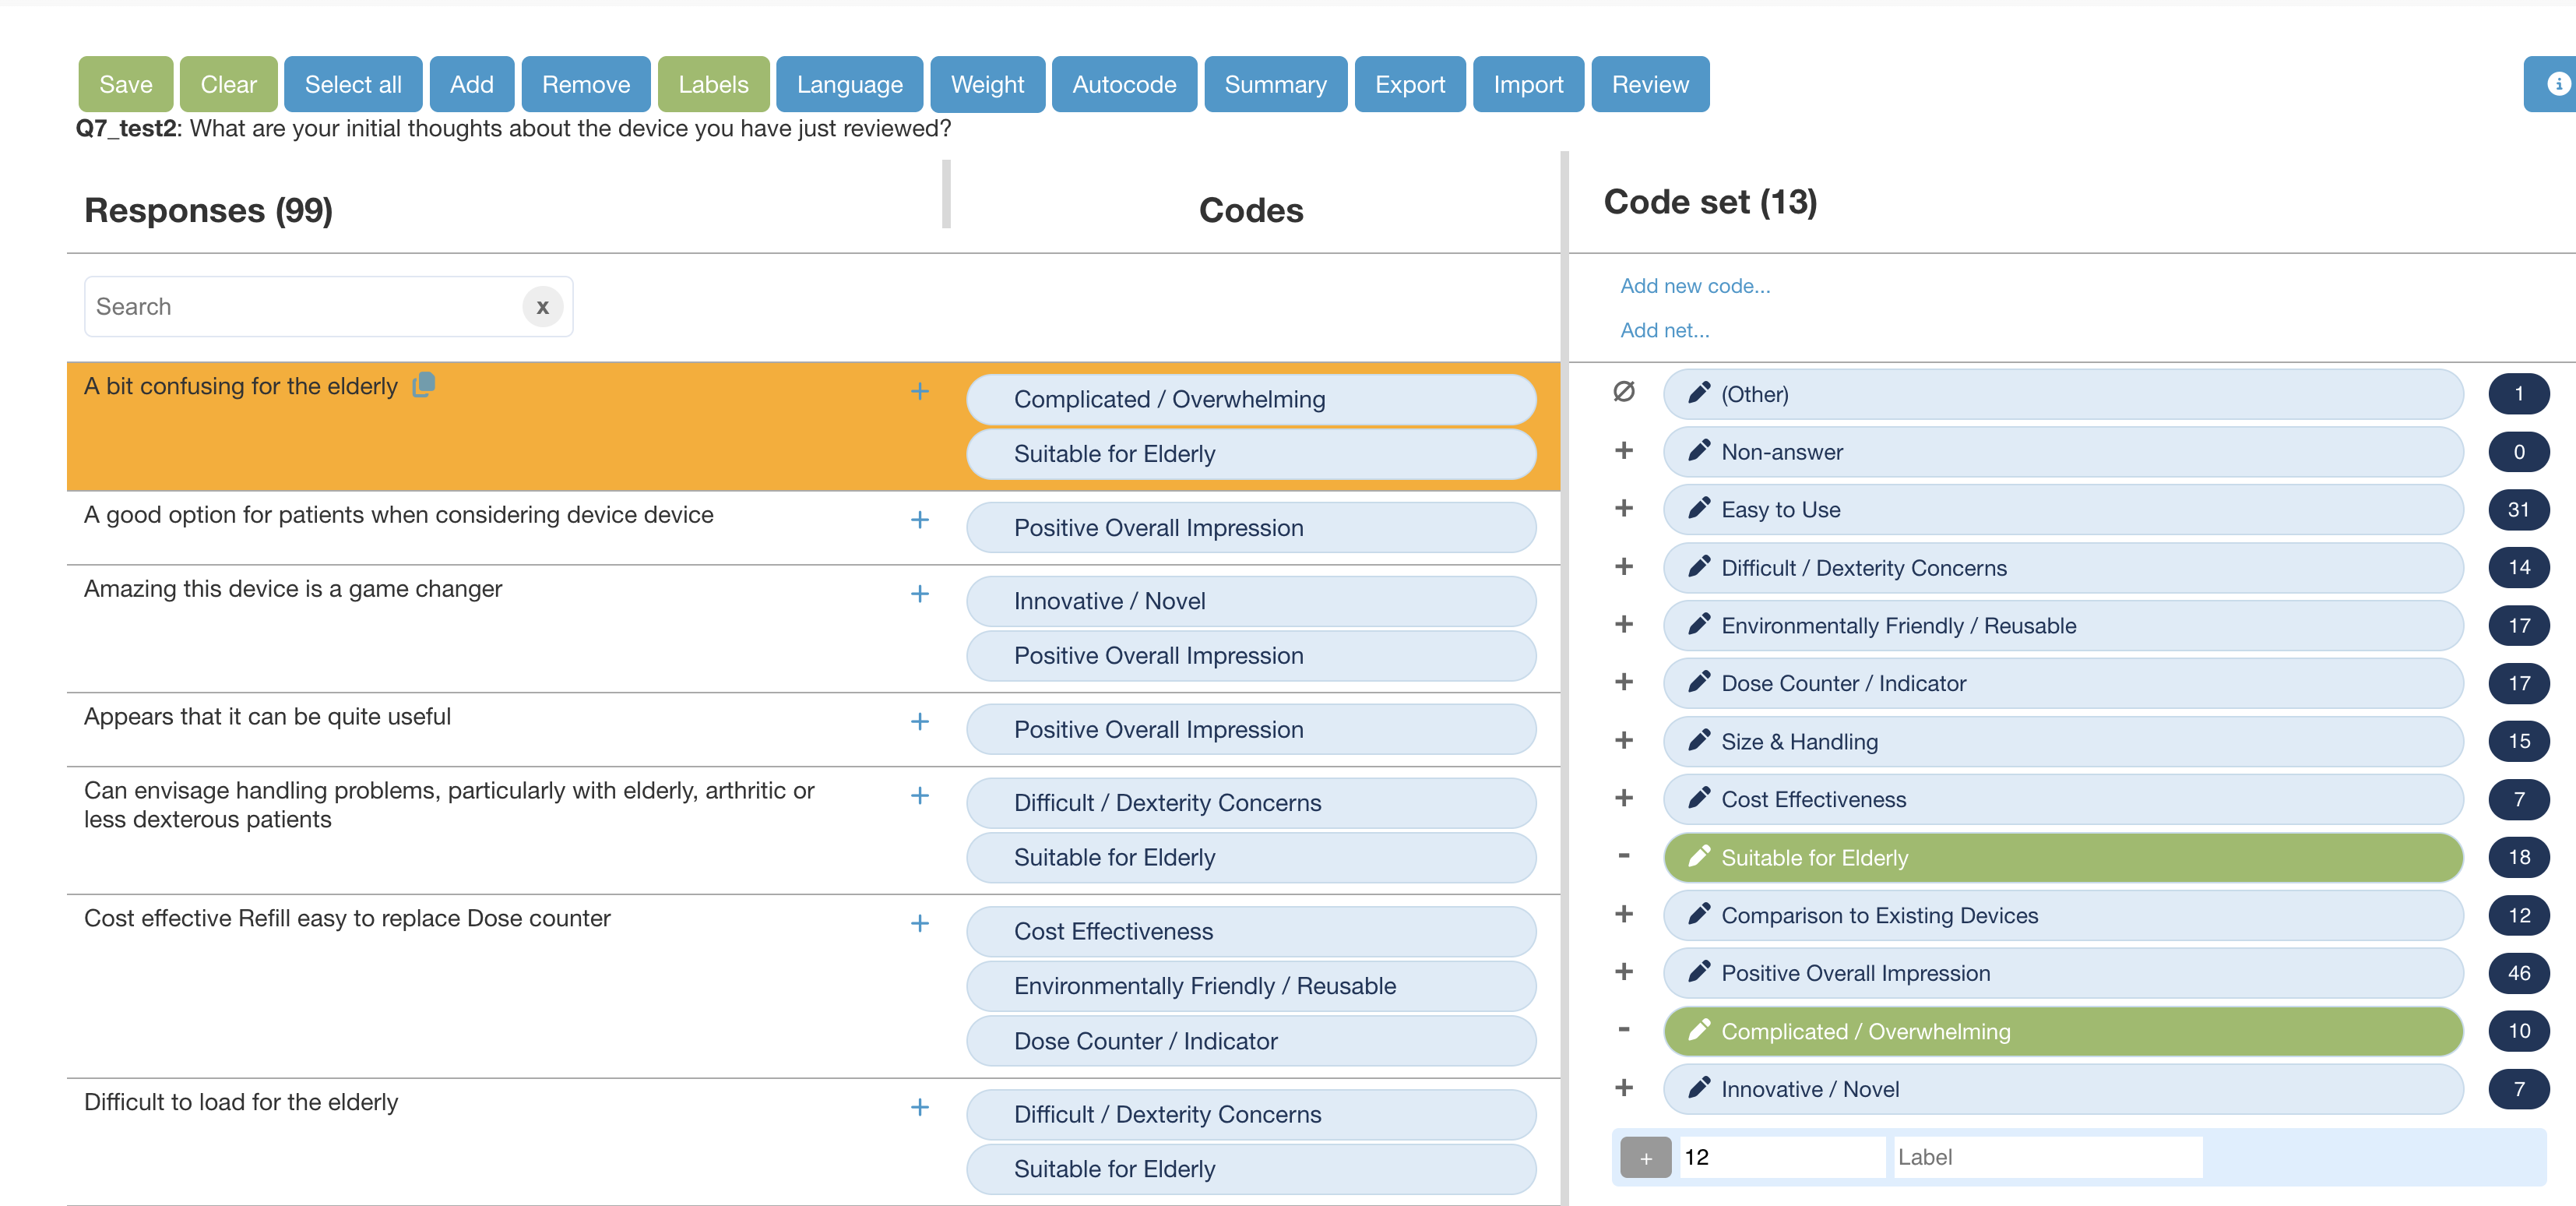Edit Difficult / Dexterity Concerns code with pencil
Image resolution: width=2576 pixels, height=1206 pixels.
[1698, 567]
